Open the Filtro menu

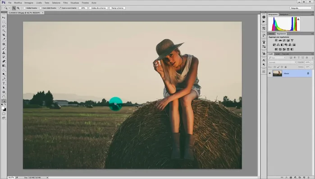65,3
